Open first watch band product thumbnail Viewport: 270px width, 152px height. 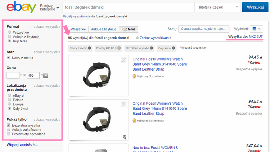click(98, 76)
